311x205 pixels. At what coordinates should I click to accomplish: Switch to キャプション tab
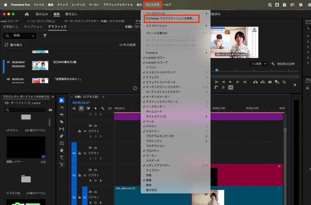point(33,27)
